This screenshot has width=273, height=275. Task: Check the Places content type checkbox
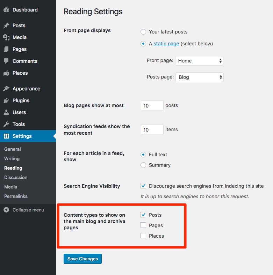143,236
